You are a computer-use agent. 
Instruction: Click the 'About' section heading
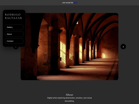coord(69,94)
